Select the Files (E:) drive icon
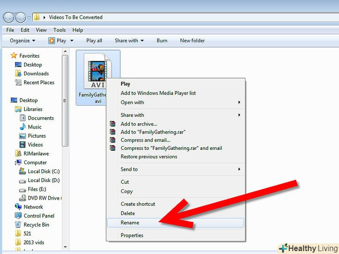 tap(22, 190)
